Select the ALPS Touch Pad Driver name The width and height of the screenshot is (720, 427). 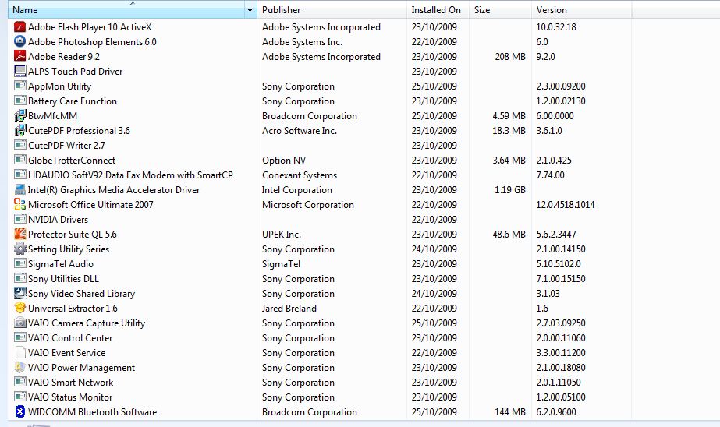(x=76, y=71)
